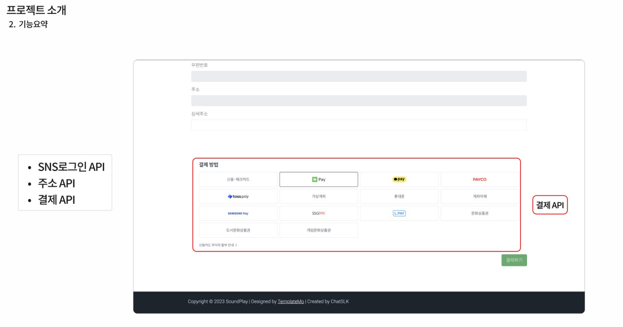The image size is (623, 327).
Task: Pick SSGPAY as the payment method
Action: tap(319, 214)
